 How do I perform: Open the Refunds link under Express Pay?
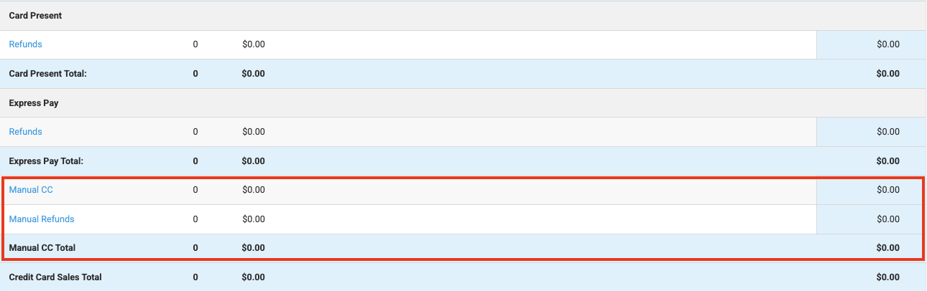[25, 132]
